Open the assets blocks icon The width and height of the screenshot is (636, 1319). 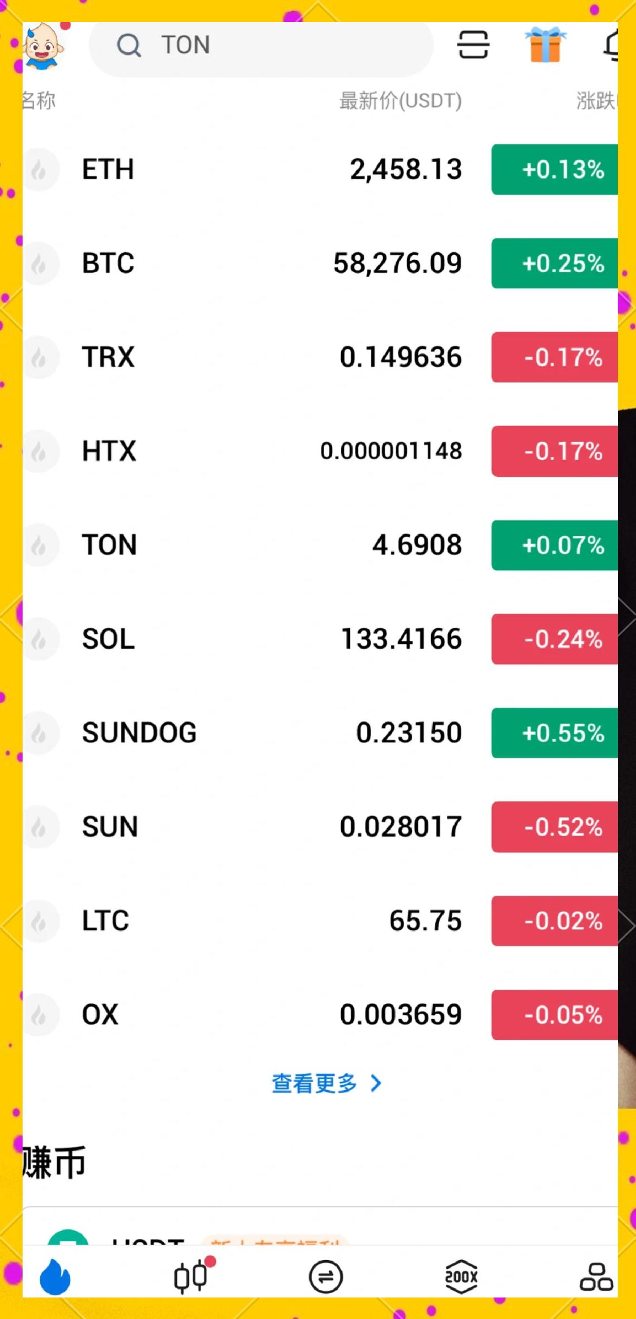point(596,1277)
